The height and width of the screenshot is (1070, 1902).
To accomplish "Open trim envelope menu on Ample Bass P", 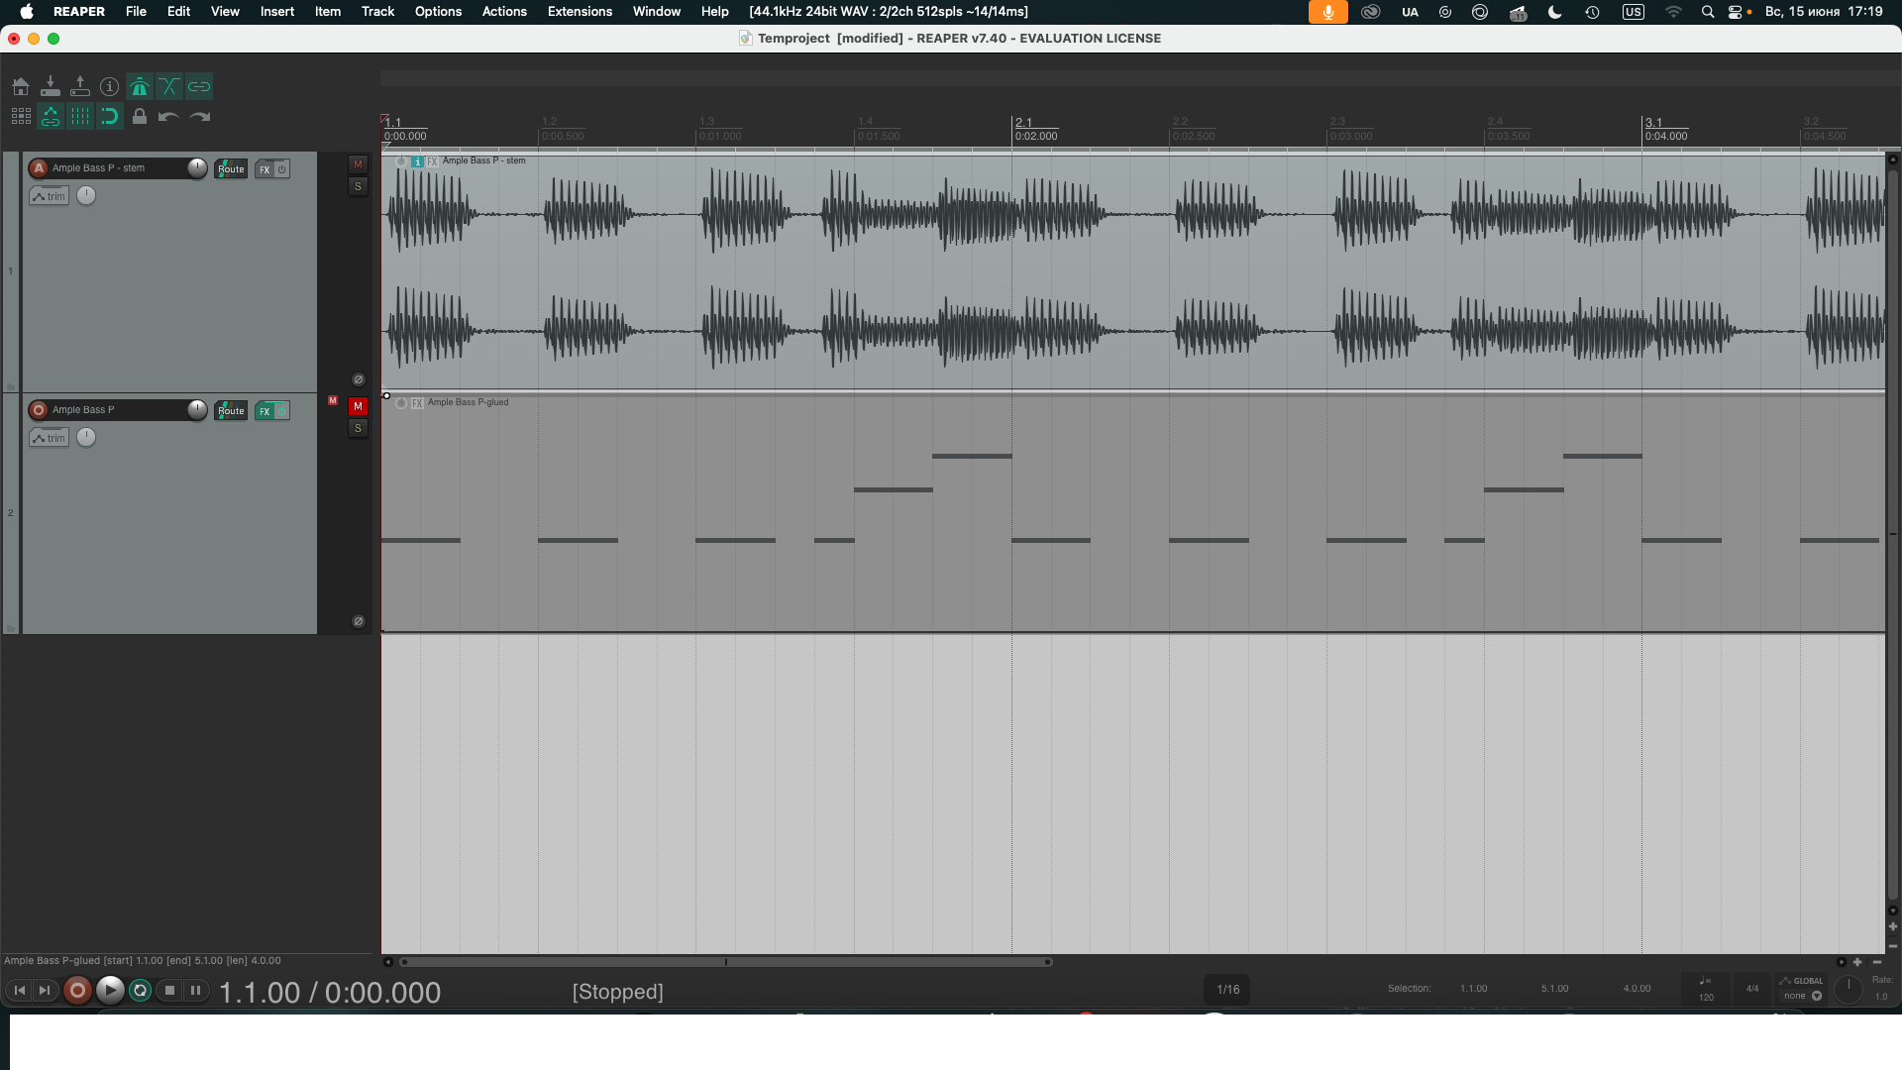I will click(x=49, y=438).
